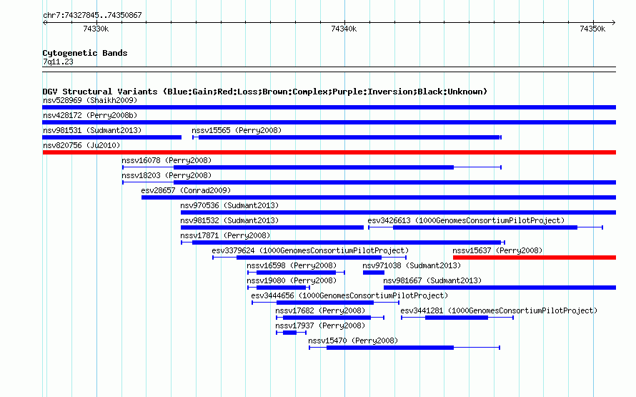The image size is (636, 397).
Task: Click the nssv19080 (Perry2008) variant bar
Action: [x=279, y=288]
